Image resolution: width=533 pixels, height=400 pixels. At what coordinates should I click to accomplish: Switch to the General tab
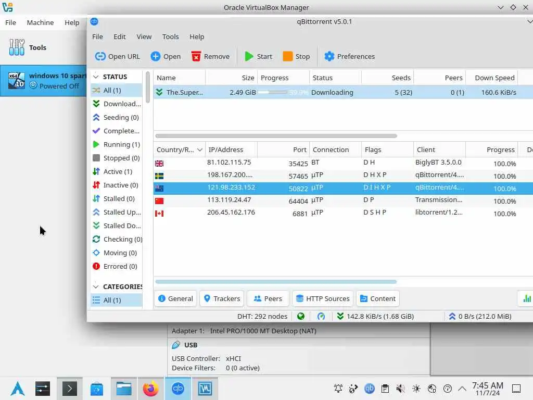pyautogui.click(x=176, y=298)
